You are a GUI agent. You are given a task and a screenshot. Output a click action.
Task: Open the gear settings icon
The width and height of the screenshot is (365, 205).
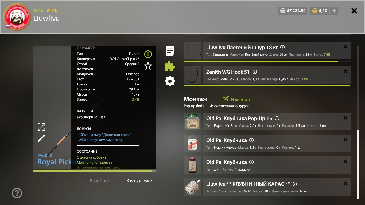pos(170,81)
